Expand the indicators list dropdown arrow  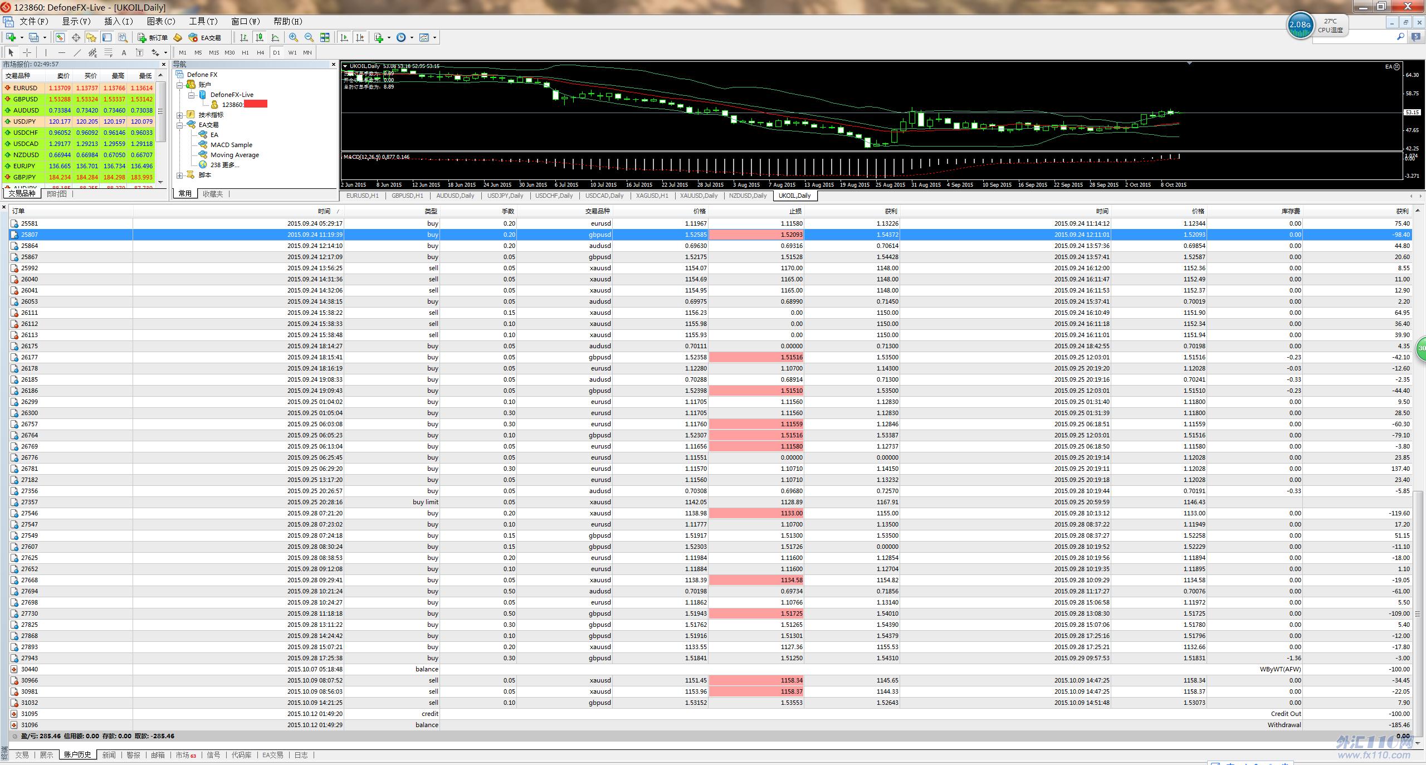click(x=389, y=38)
